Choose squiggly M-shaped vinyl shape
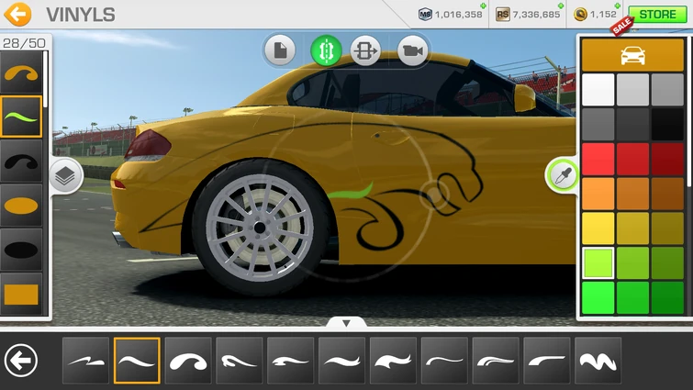Image resolution: width=693 pixels, height=390 pixels. click(598, 361)
